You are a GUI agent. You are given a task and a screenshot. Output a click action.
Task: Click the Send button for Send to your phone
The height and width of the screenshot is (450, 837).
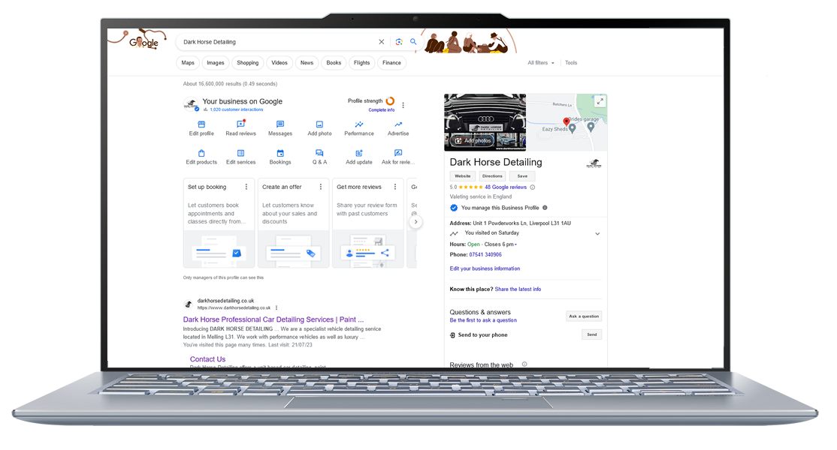pyautogui.click(x=592, y=334)
